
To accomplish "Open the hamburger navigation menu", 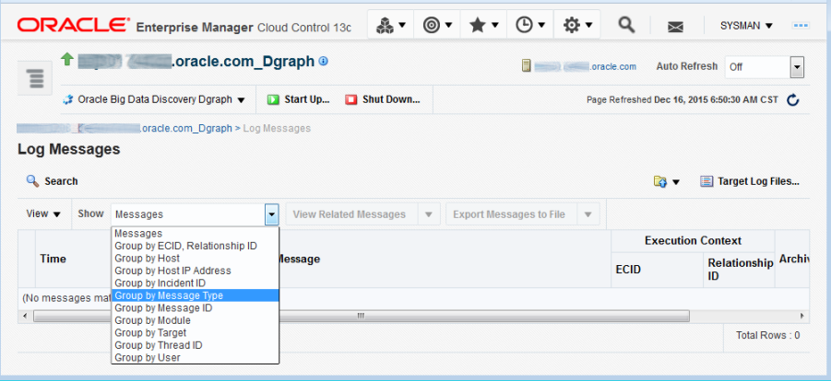I will tap(35, 78).
